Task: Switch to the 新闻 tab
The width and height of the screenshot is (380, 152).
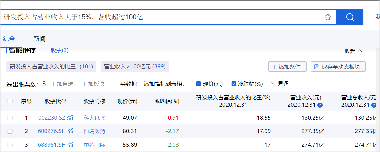Action: click(x=39, y=39)
